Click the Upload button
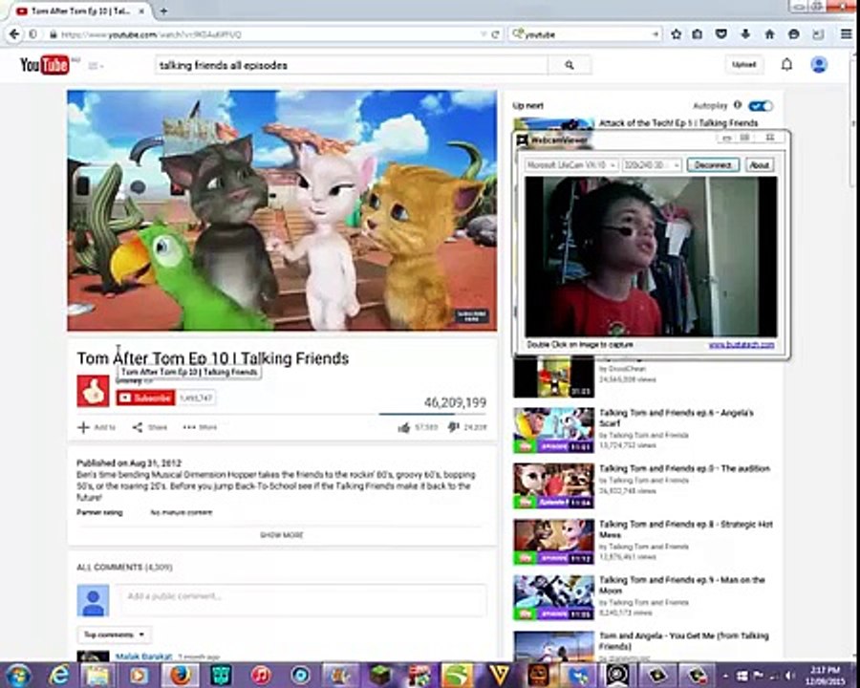 (743, 65)
